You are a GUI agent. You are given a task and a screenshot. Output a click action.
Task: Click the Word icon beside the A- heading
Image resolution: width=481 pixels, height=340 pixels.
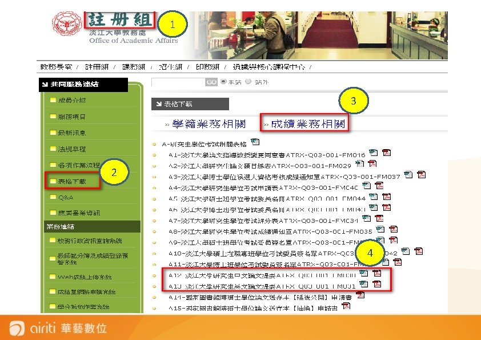click(255, 142)
